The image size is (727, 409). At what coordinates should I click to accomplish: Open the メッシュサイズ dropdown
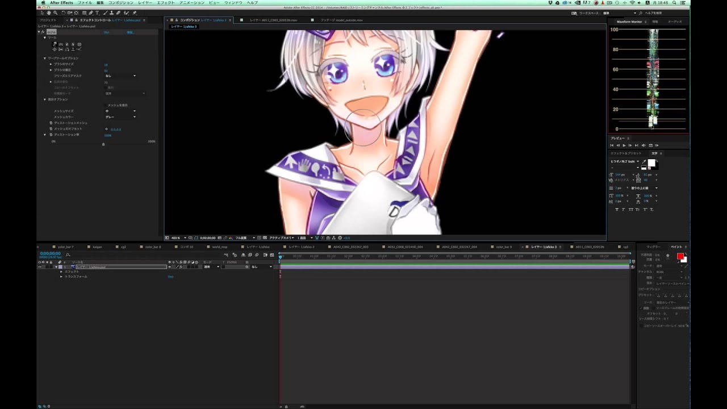click(120, 111)
